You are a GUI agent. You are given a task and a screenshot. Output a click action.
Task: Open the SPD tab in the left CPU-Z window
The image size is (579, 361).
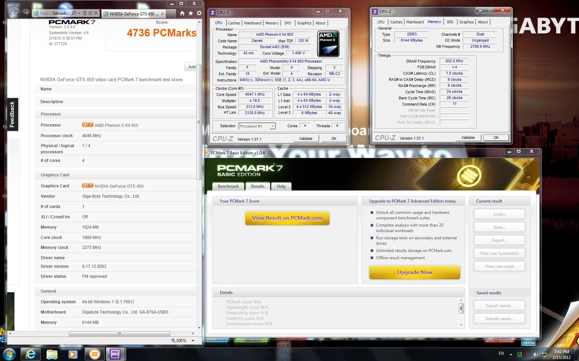click(x=288, y=23)
